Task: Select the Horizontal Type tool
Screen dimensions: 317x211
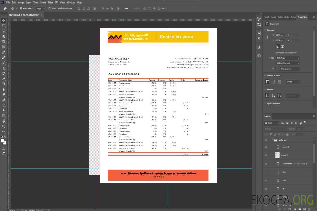Action: pos(4,105)
